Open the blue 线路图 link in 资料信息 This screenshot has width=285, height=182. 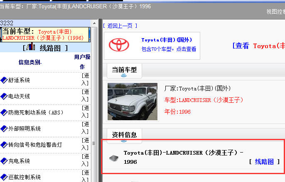click(x=264, y=162)
